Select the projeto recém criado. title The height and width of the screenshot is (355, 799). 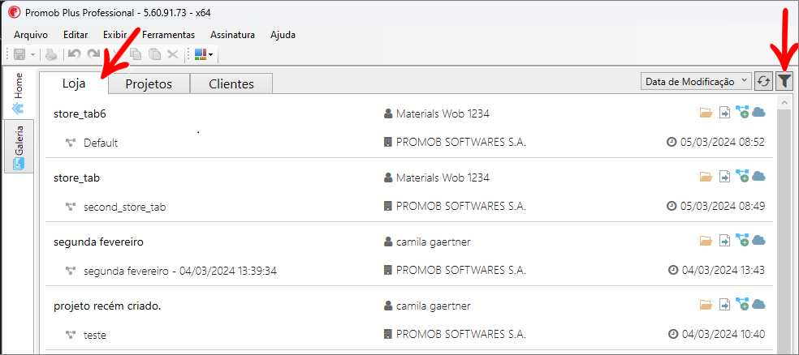[107, 306]
